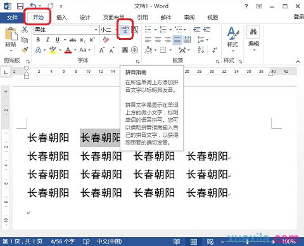Click word count 4/56 个字
Screen dimensions: 304x246
[63, 242]
